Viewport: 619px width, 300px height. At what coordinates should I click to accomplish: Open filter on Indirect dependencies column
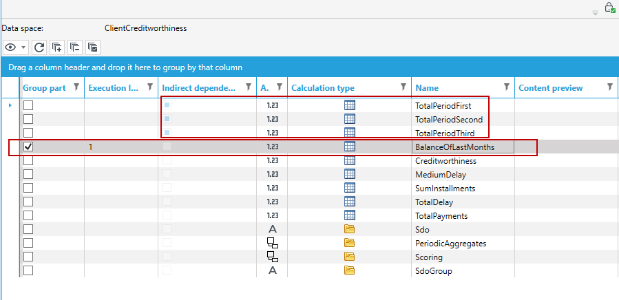pos(249,87)
